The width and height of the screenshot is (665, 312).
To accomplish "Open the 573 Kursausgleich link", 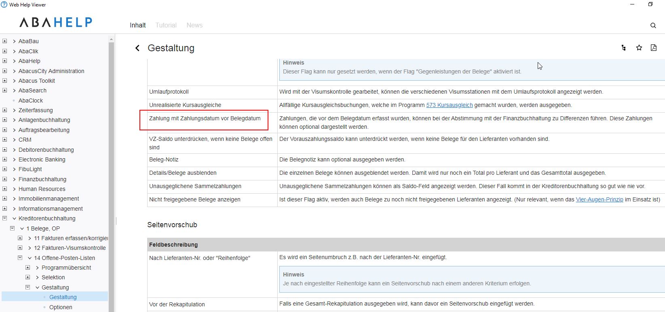I will (x=449, y=105).
